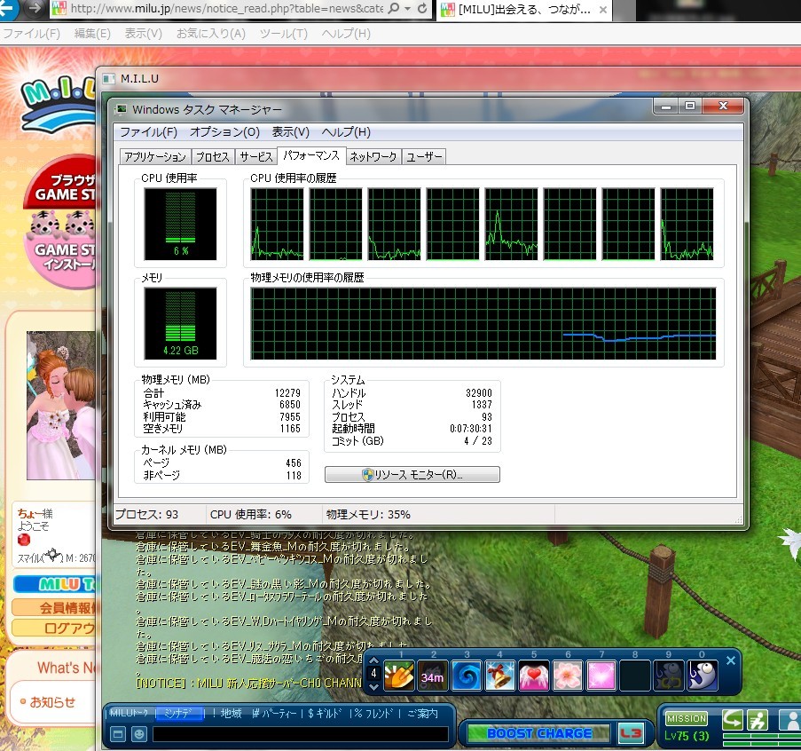Viewport: 801px width, 751px height.
Task: Close the skill hotbar with X
Action: click(731, 660)
